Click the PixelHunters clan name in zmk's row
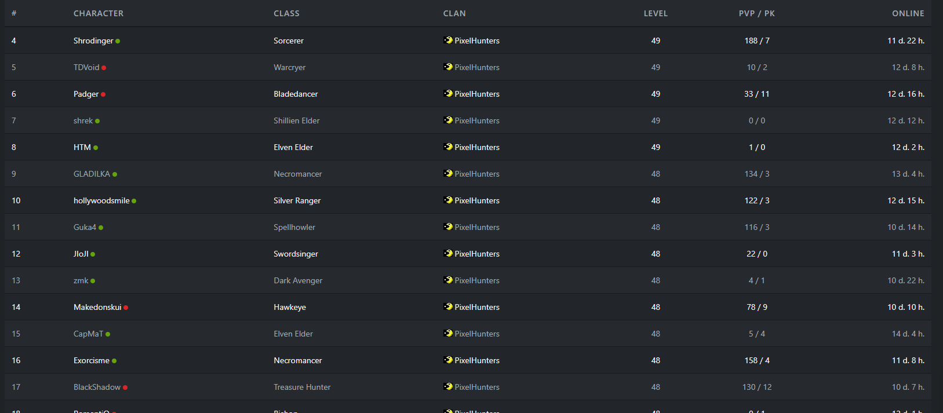Viewport: 943px width, 413px height. click(477, 280)
